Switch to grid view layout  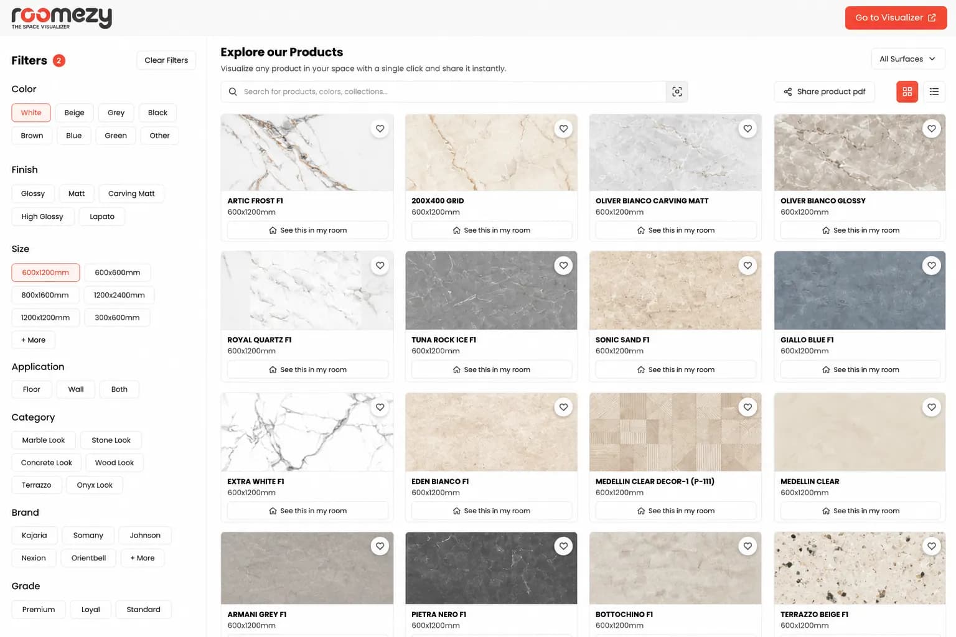coord(907,91)
